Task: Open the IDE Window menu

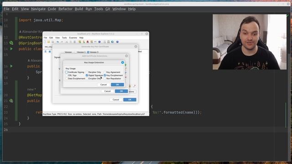Action: coord(119,9)
